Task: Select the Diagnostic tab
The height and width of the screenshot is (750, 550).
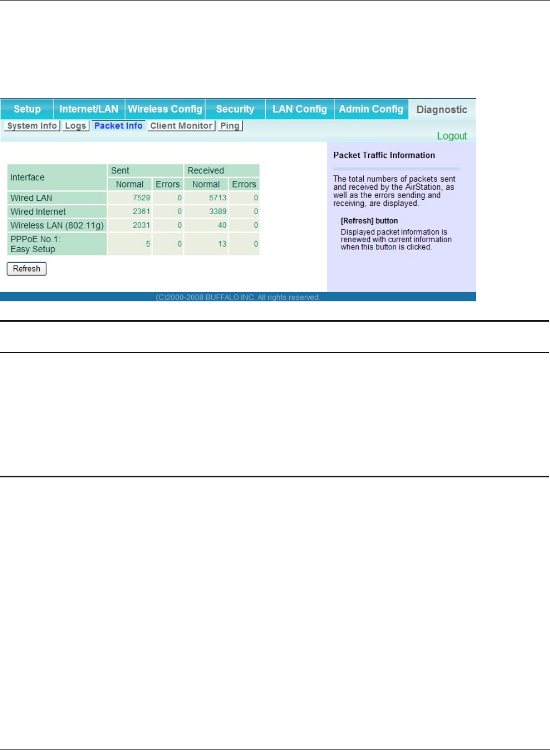Action: click(x=442, y=110)
